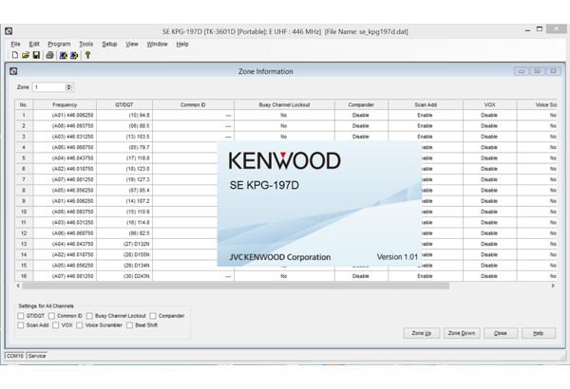Screen dimensions: 570x389
Task: Click the Zone Information window icon
Action: 13,71
